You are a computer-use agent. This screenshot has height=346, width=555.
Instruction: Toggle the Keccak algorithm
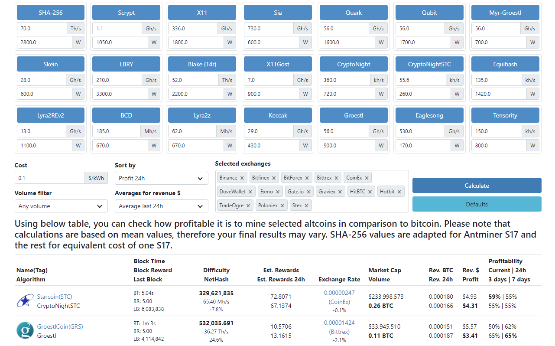278,115
